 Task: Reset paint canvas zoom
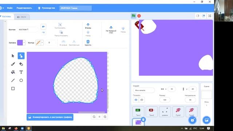(99, 117)
